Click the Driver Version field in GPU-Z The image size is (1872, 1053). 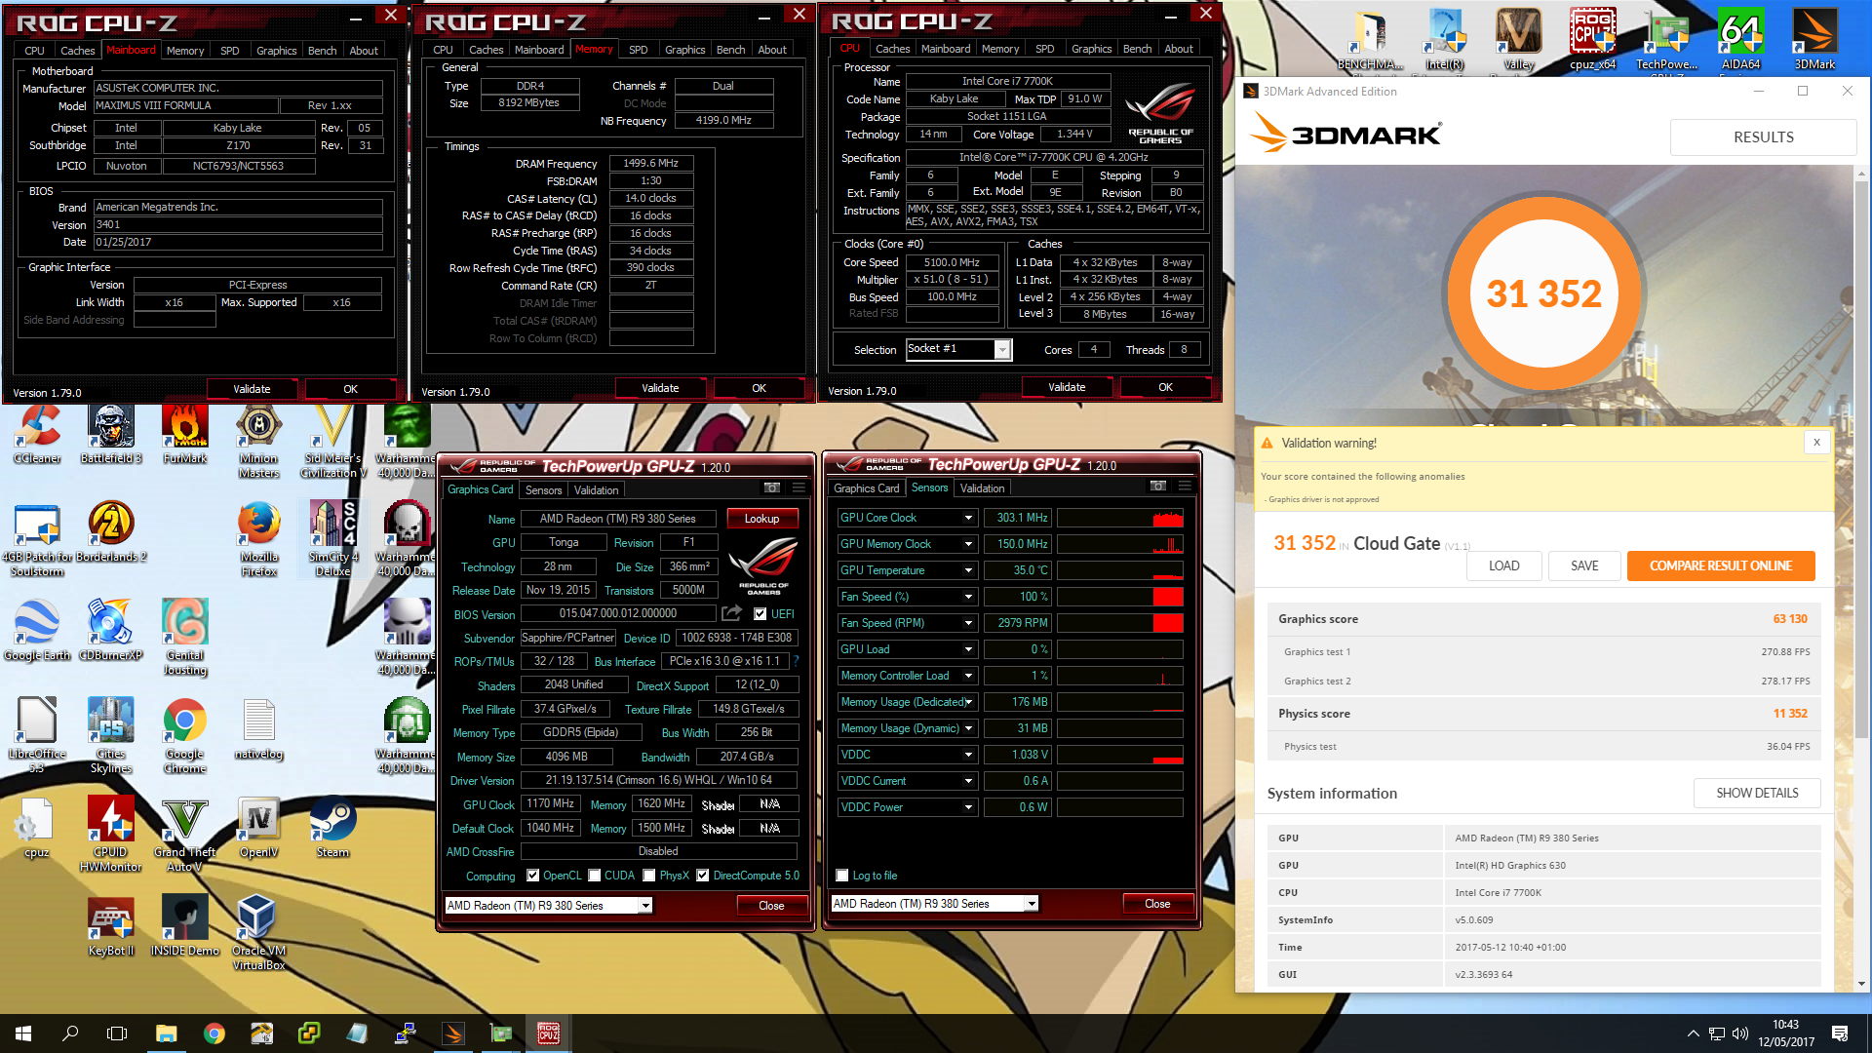659,780
